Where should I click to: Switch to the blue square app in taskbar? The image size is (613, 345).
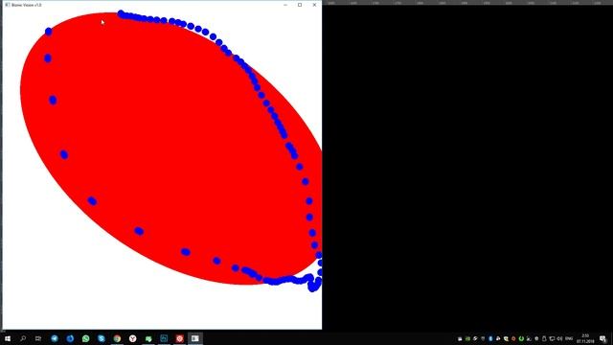click(164, 338)
